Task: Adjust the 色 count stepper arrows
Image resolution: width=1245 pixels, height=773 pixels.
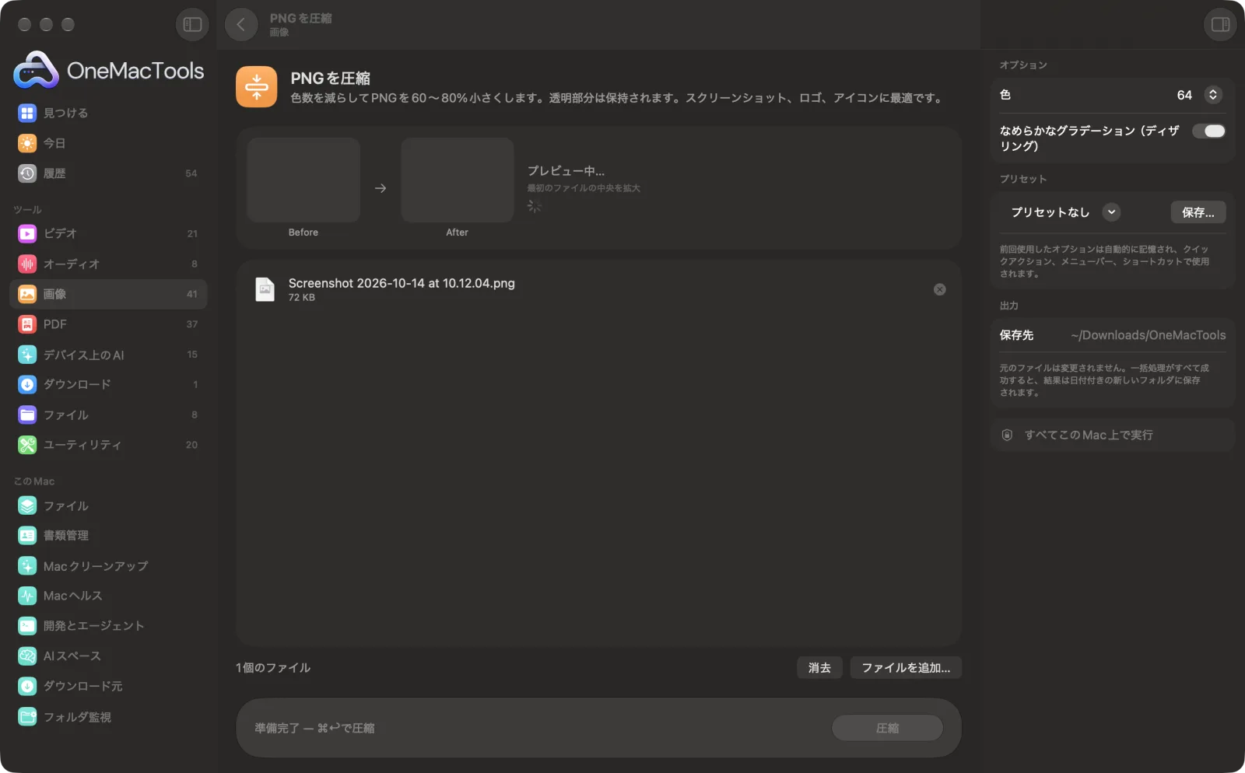Action: [1213, 95]
